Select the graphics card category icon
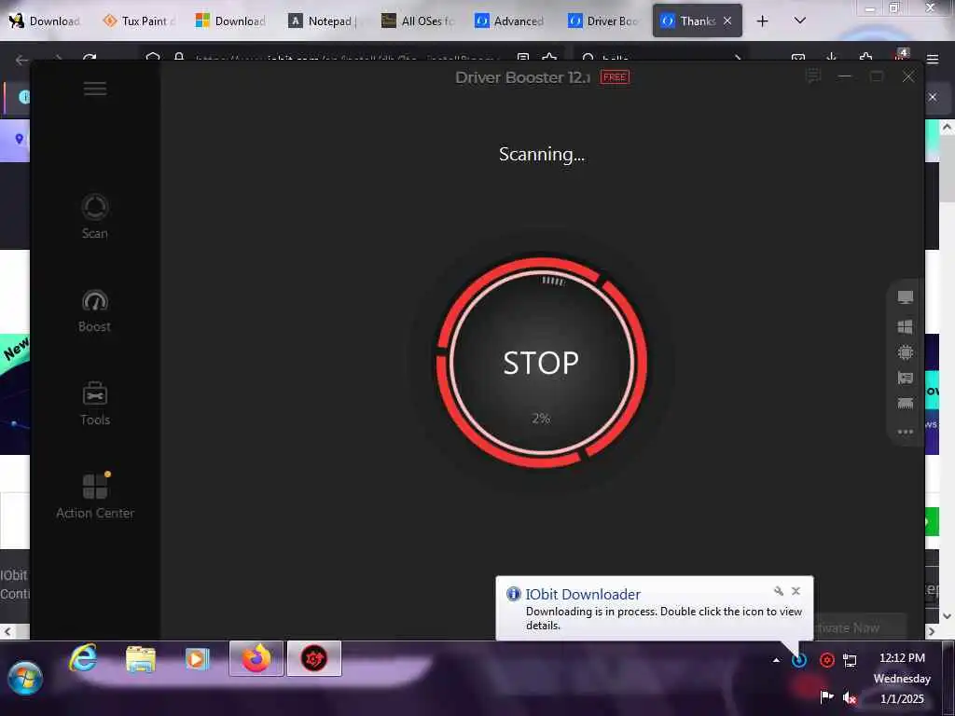955x716 pixels. coord(905,379)
